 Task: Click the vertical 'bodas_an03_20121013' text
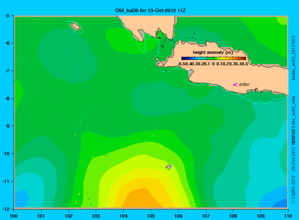coord(294,58)
